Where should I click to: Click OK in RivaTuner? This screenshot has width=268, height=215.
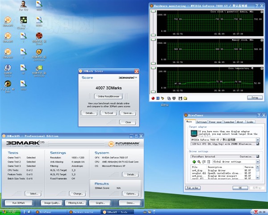tap(240, 188)
